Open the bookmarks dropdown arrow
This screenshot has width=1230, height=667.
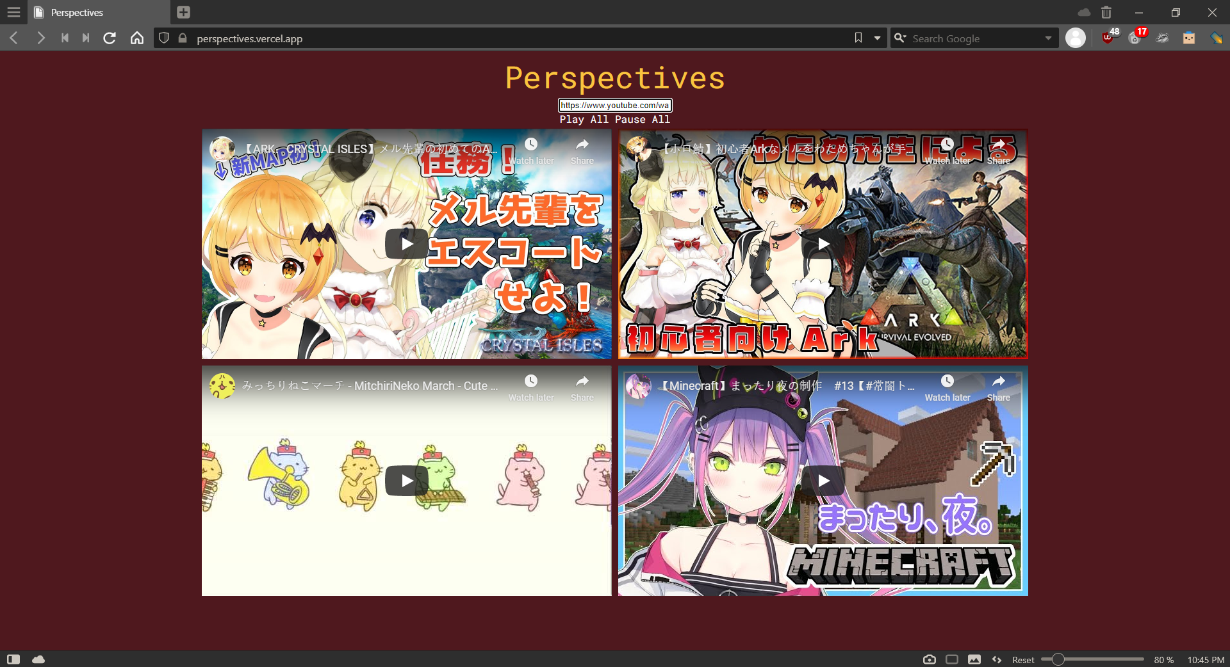(x=876, y=38)
